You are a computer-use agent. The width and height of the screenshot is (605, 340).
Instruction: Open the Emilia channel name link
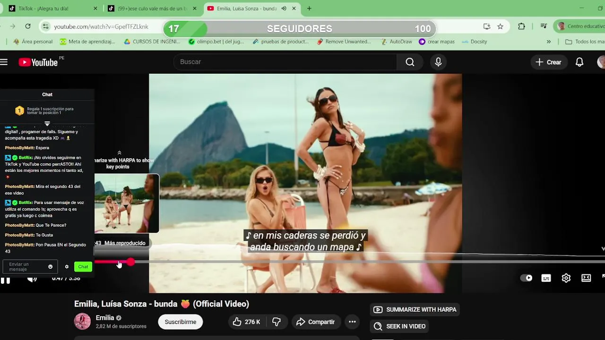point(105,318)
